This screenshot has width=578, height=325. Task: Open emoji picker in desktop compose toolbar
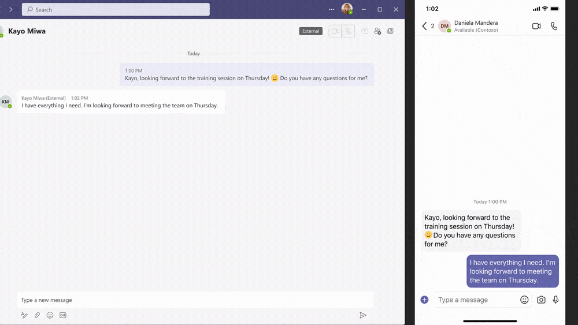(50, 315)
